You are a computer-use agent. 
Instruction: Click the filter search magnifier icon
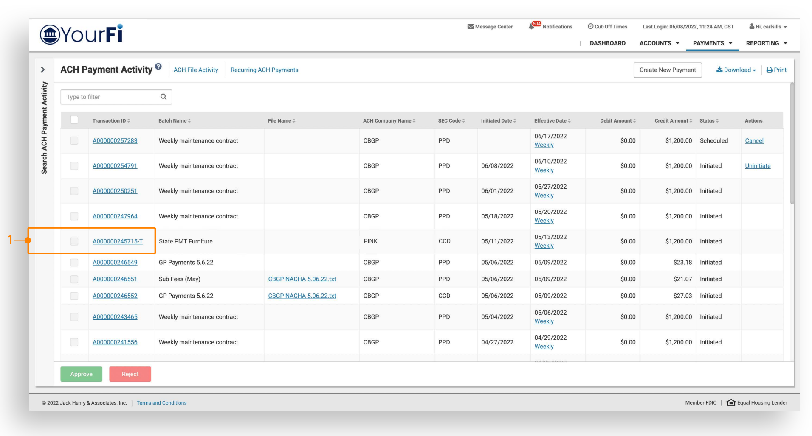164,97
